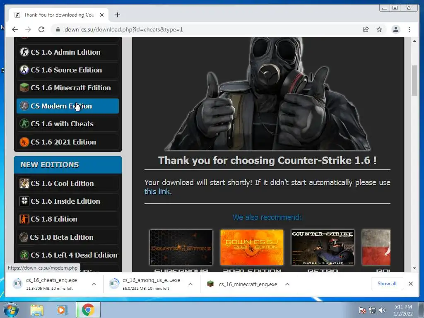Click the NEW EDITIONS section header
424x318 pixels.
click(x=68, y=165)
